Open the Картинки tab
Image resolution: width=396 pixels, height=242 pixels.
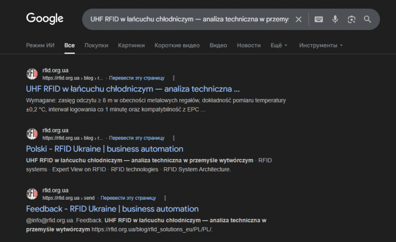pos(131,45)
